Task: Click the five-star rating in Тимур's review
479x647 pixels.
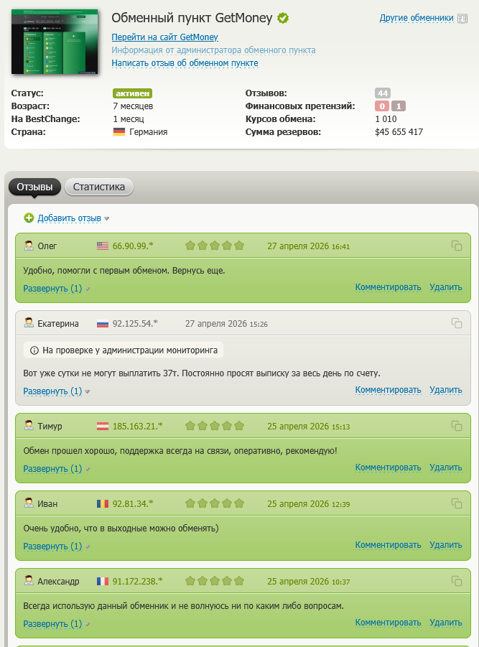Action: (215, 426)
